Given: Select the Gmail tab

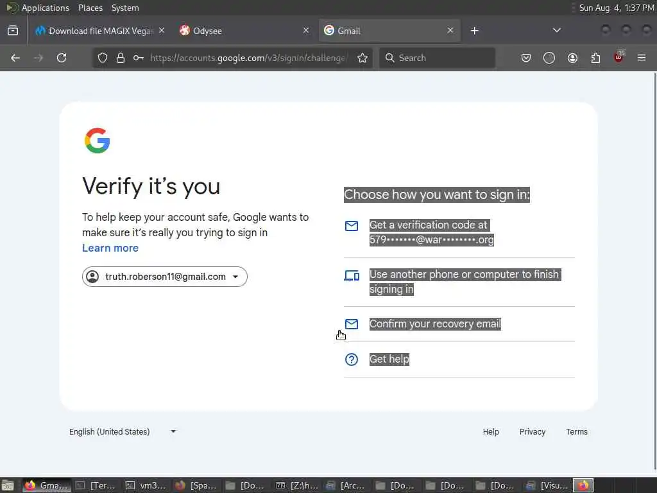Looking at the screenshot, I should point(389,31).
